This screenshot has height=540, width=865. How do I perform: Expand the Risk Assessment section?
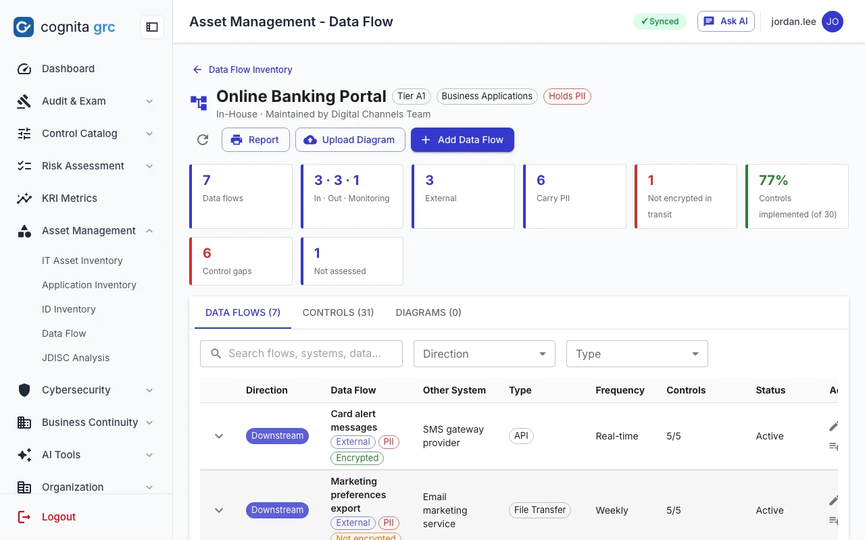(x=149, y=166)
